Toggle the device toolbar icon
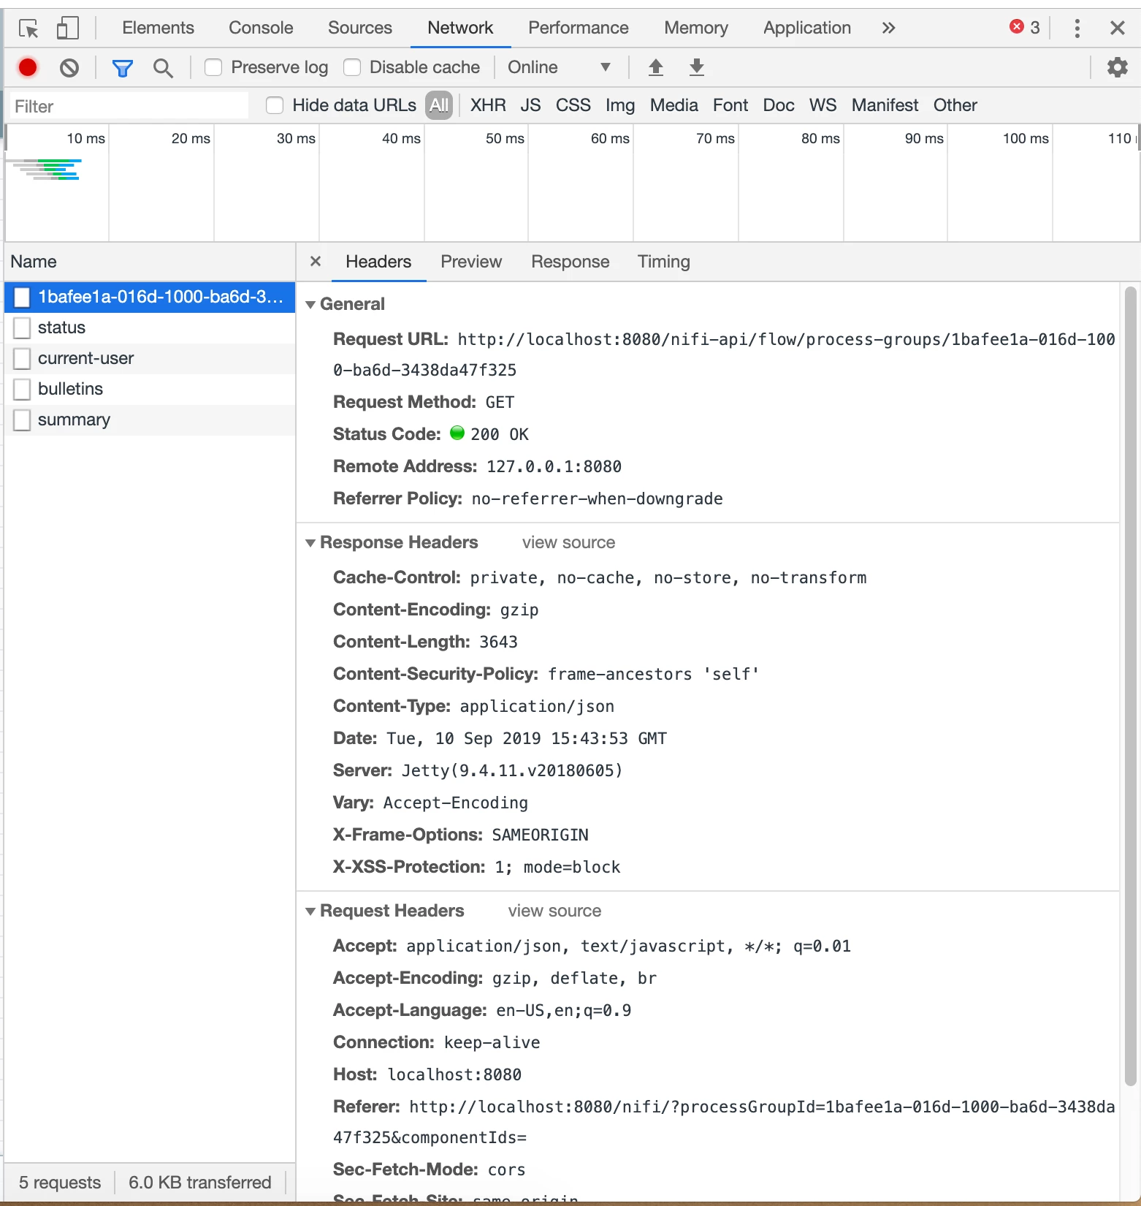Viewport: 1141px width, 1206px height. pyautogui.click(x=67, y=29)
